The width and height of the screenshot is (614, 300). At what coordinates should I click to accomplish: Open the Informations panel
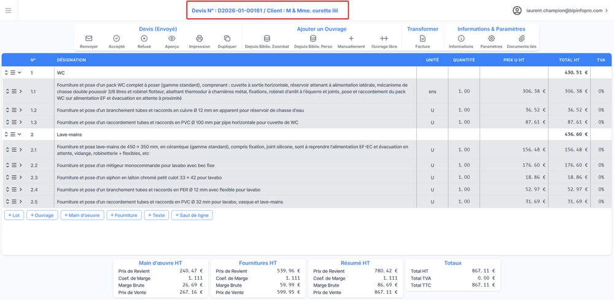coord(461,39)
